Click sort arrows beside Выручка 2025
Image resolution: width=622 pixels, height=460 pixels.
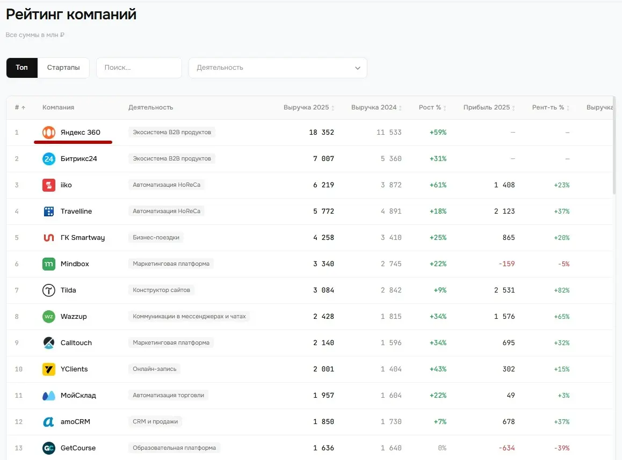pyautogui.click(x=333, y=108)
